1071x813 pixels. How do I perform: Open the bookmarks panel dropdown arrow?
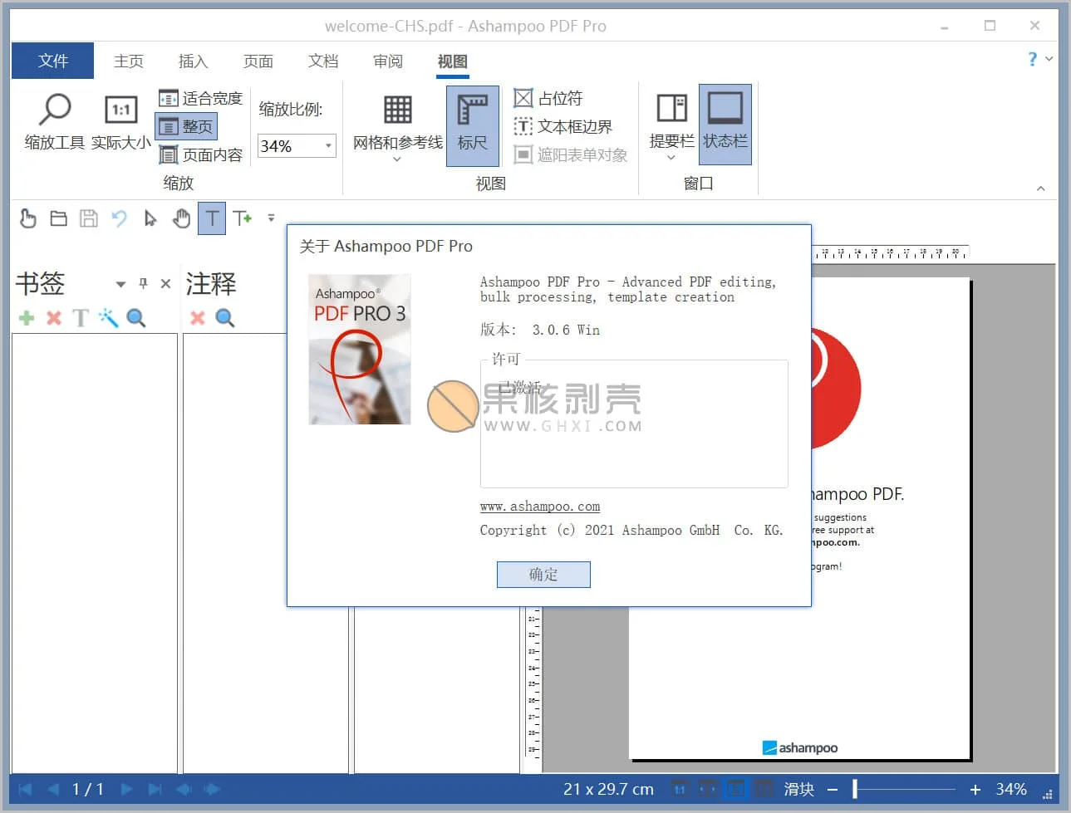tap(120, 284)
